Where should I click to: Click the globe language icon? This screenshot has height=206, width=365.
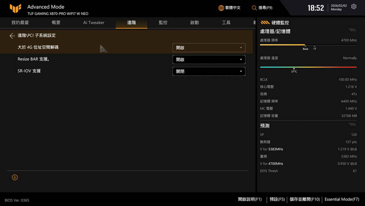click(x=221, y=8)
